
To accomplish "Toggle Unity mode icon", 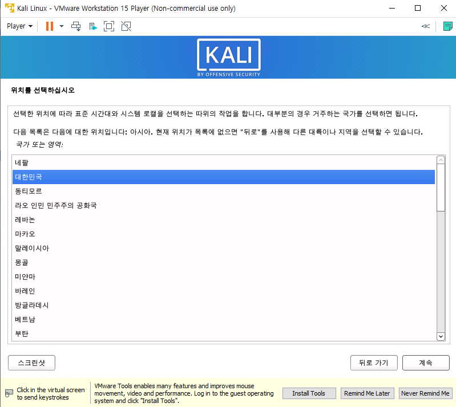I will (126, 26).
